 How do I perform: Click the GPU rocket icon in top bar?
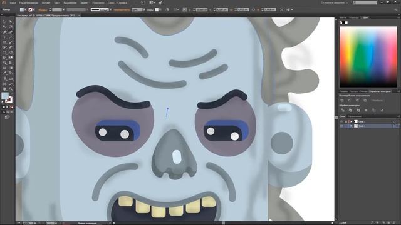click(x=160, y=2)
